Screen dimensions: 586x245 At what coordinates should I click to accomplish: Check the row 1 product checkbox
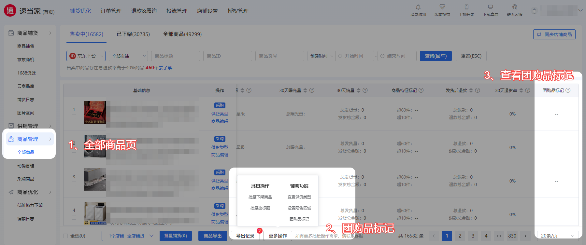pos(74,117)
